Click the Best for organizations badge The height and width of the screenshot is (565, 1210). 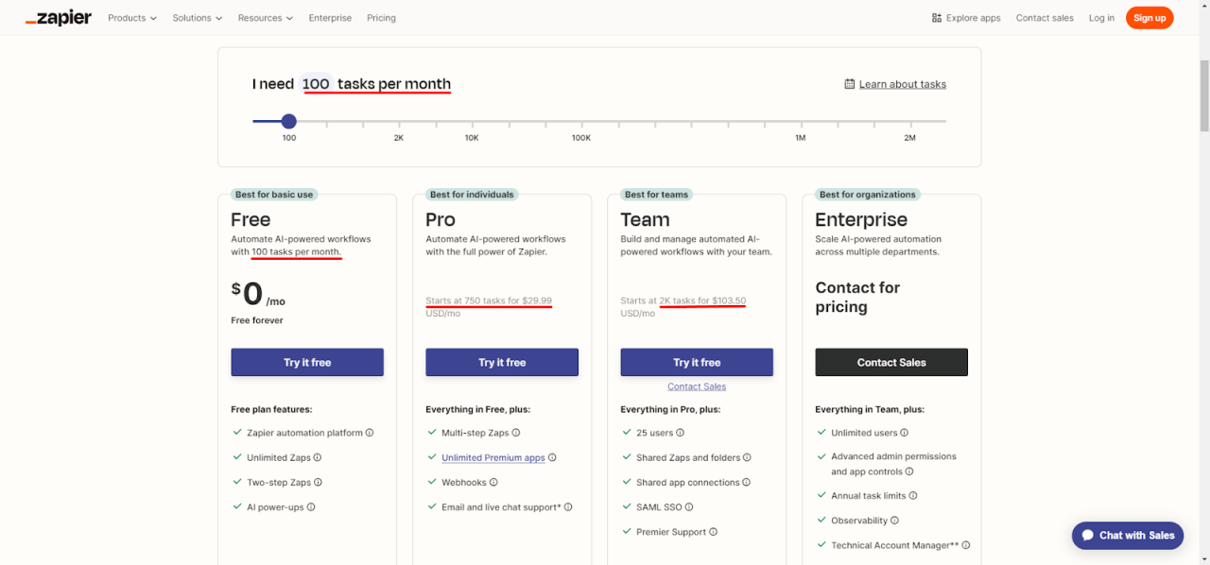pyautogui.click(x=867, y=195)
